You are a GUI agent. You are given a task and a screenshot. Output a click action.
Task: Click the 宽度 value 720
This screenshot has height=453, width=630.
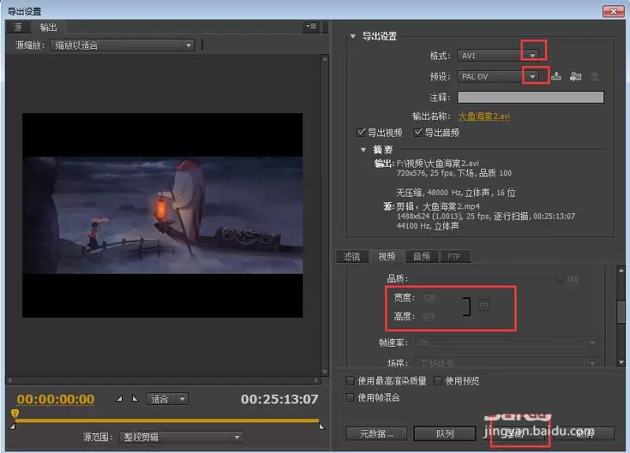pyautogui.click(x=428, y=297)
